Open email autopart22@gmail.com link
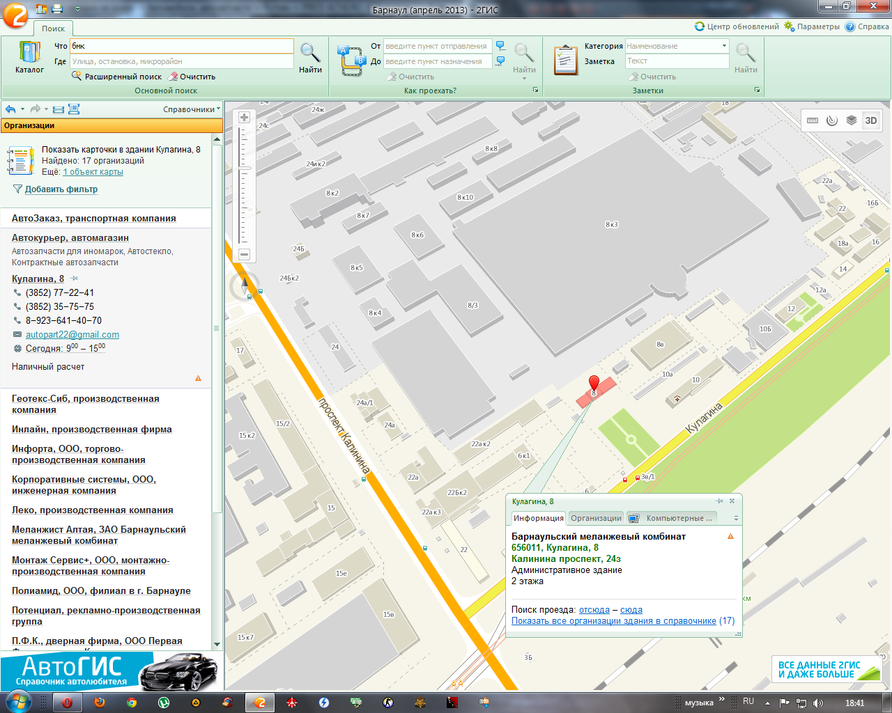Viewport: 892px width, 713px height. tap(72, 335)
